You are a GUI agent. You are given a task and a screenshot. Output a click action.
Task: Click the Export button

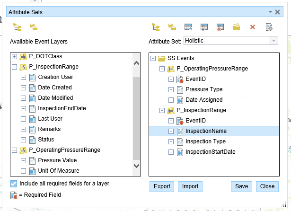[162, 186]
